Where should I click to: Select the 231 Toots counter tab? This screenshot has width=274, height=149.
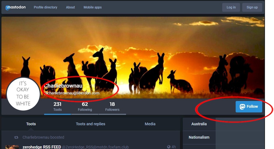click(x=58, y=107)
